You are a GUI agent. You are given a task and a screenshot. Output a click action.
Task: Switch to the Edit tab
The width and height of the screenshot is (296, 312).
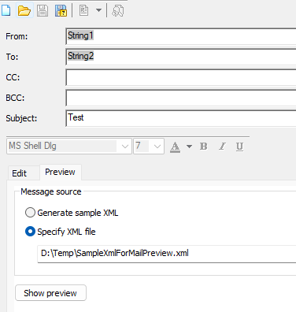(20, 173)
